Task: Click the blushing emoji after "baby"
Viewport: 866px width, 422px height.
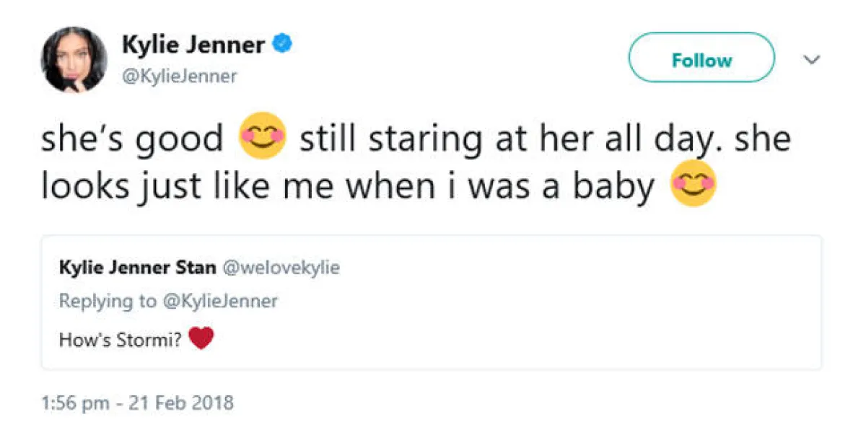Action: (x=694, y=183)
